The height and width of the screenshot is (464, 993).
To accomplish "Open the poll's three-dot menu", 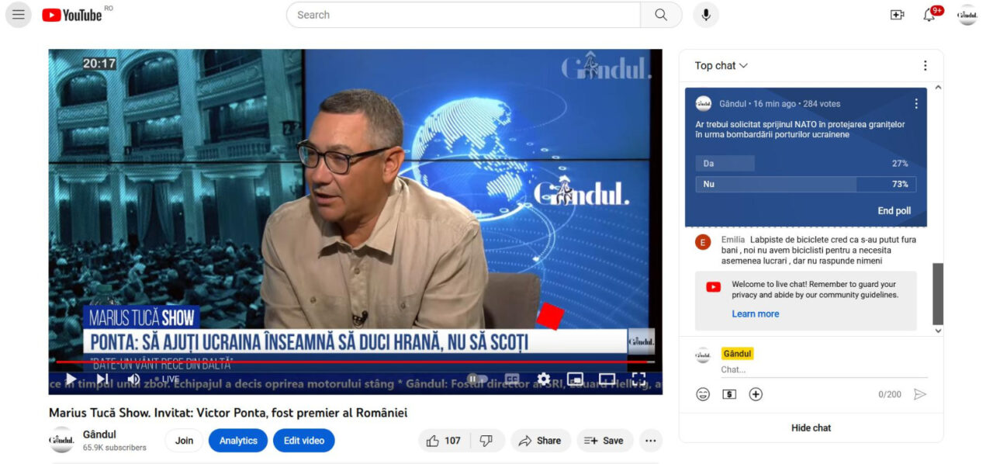I will (x=916, y=103).
